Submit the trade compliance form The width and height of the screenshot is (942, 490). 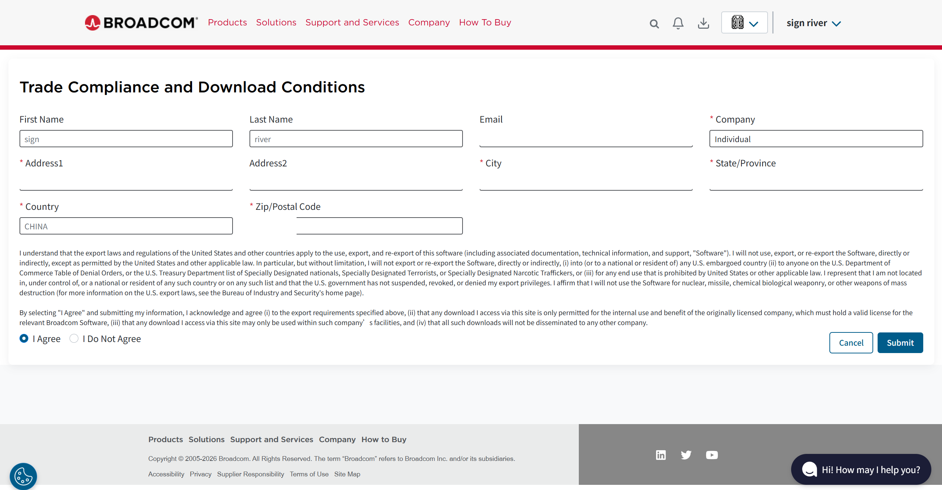pos(900,343)
